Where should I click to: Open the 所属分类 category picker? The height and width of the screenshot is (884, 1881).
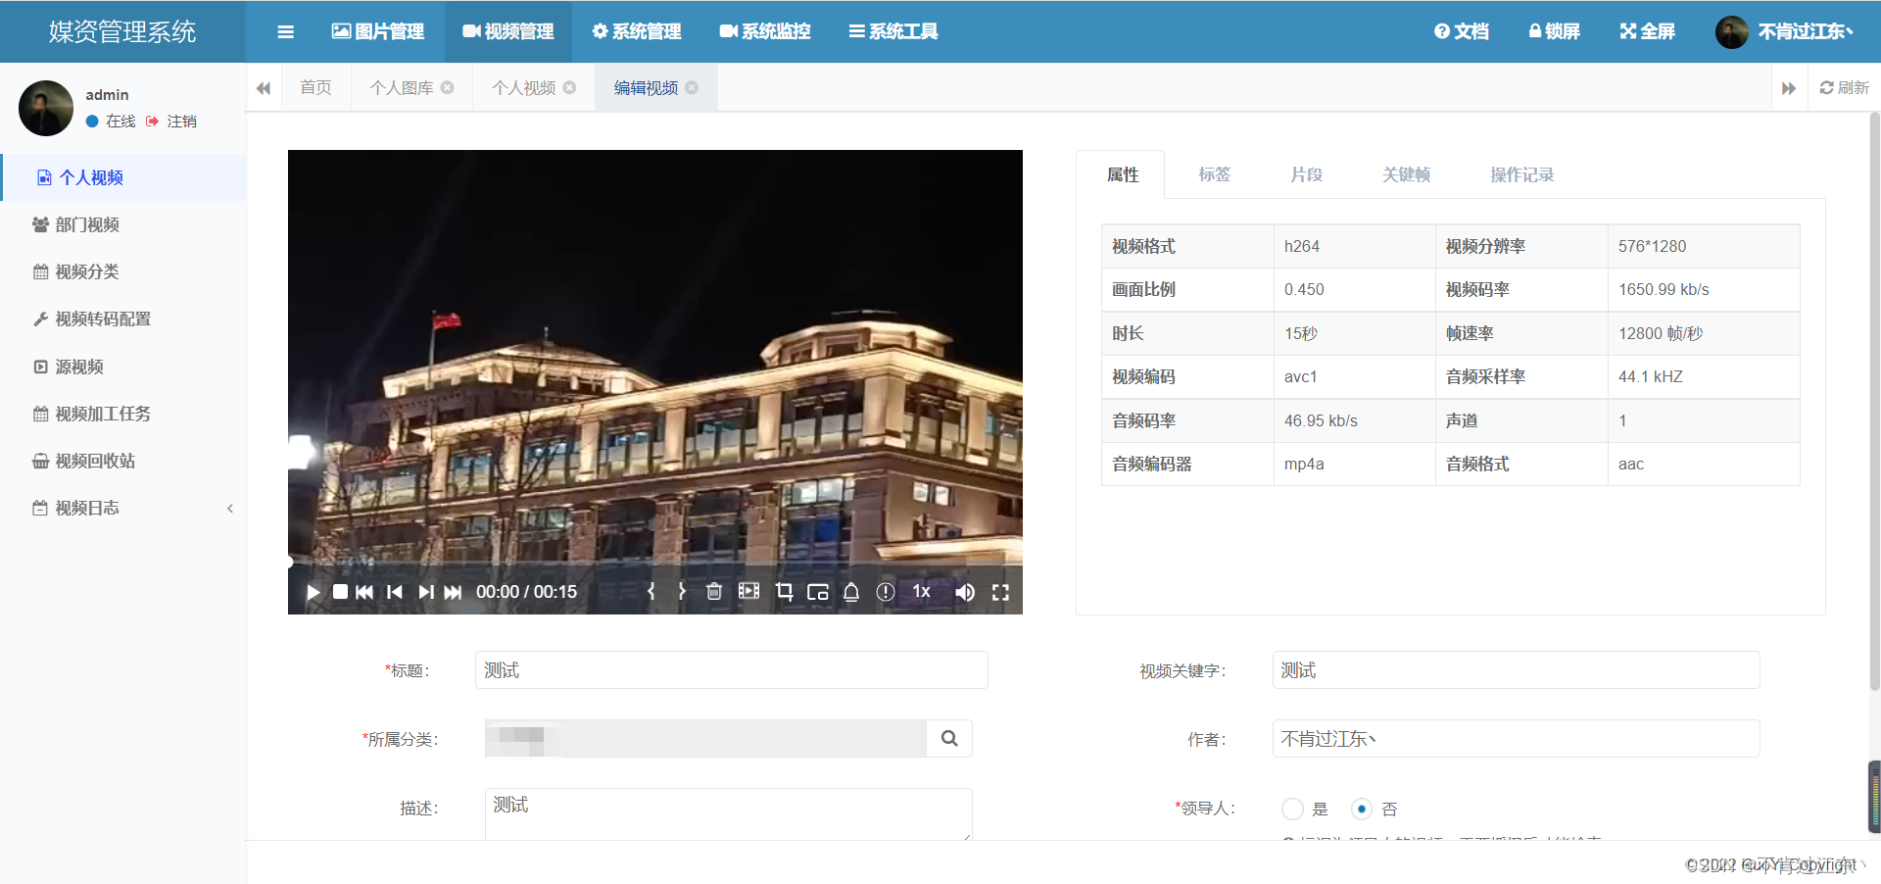(x=948, y=738)
